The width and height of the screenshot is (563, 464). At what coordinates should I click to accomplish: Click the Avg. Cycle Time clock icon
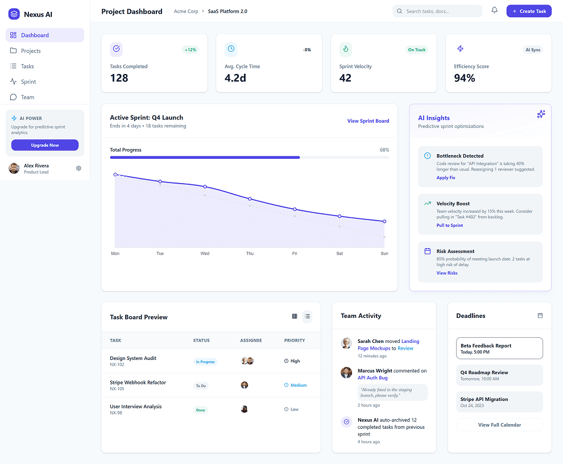(x=231, y=49)
